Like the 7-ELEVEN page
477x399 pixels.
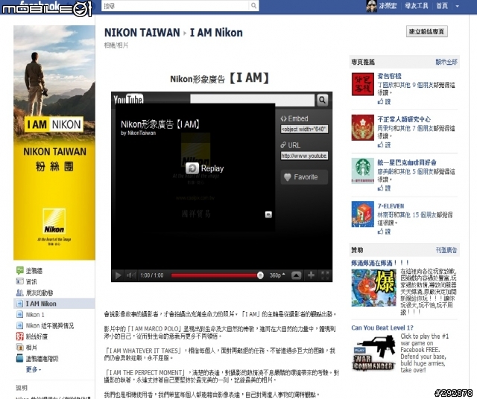(384, 232)
